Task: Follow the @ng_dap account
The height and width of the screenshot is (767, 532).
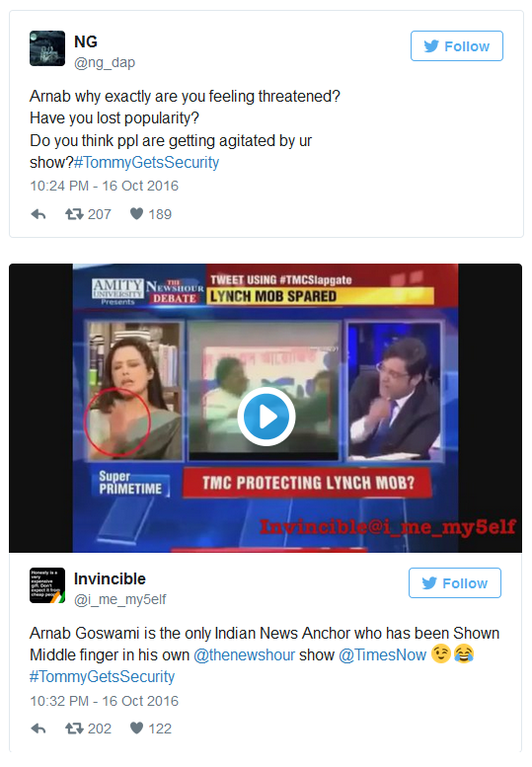Action: pyautogui.click(x=457, y=46)
